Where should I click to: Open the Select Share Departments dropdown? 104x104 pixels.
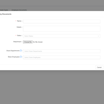pos(62,51)
